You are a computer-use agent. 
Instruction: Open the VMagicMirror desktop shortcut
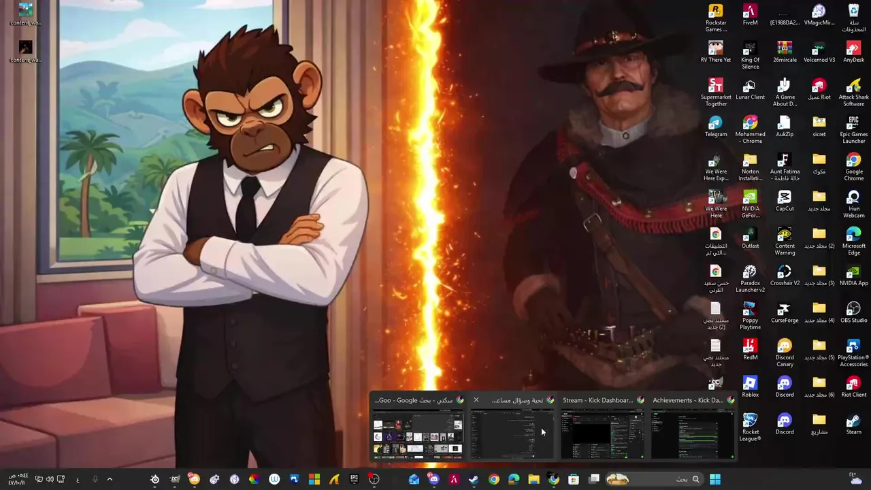click(x=819, y=15)
